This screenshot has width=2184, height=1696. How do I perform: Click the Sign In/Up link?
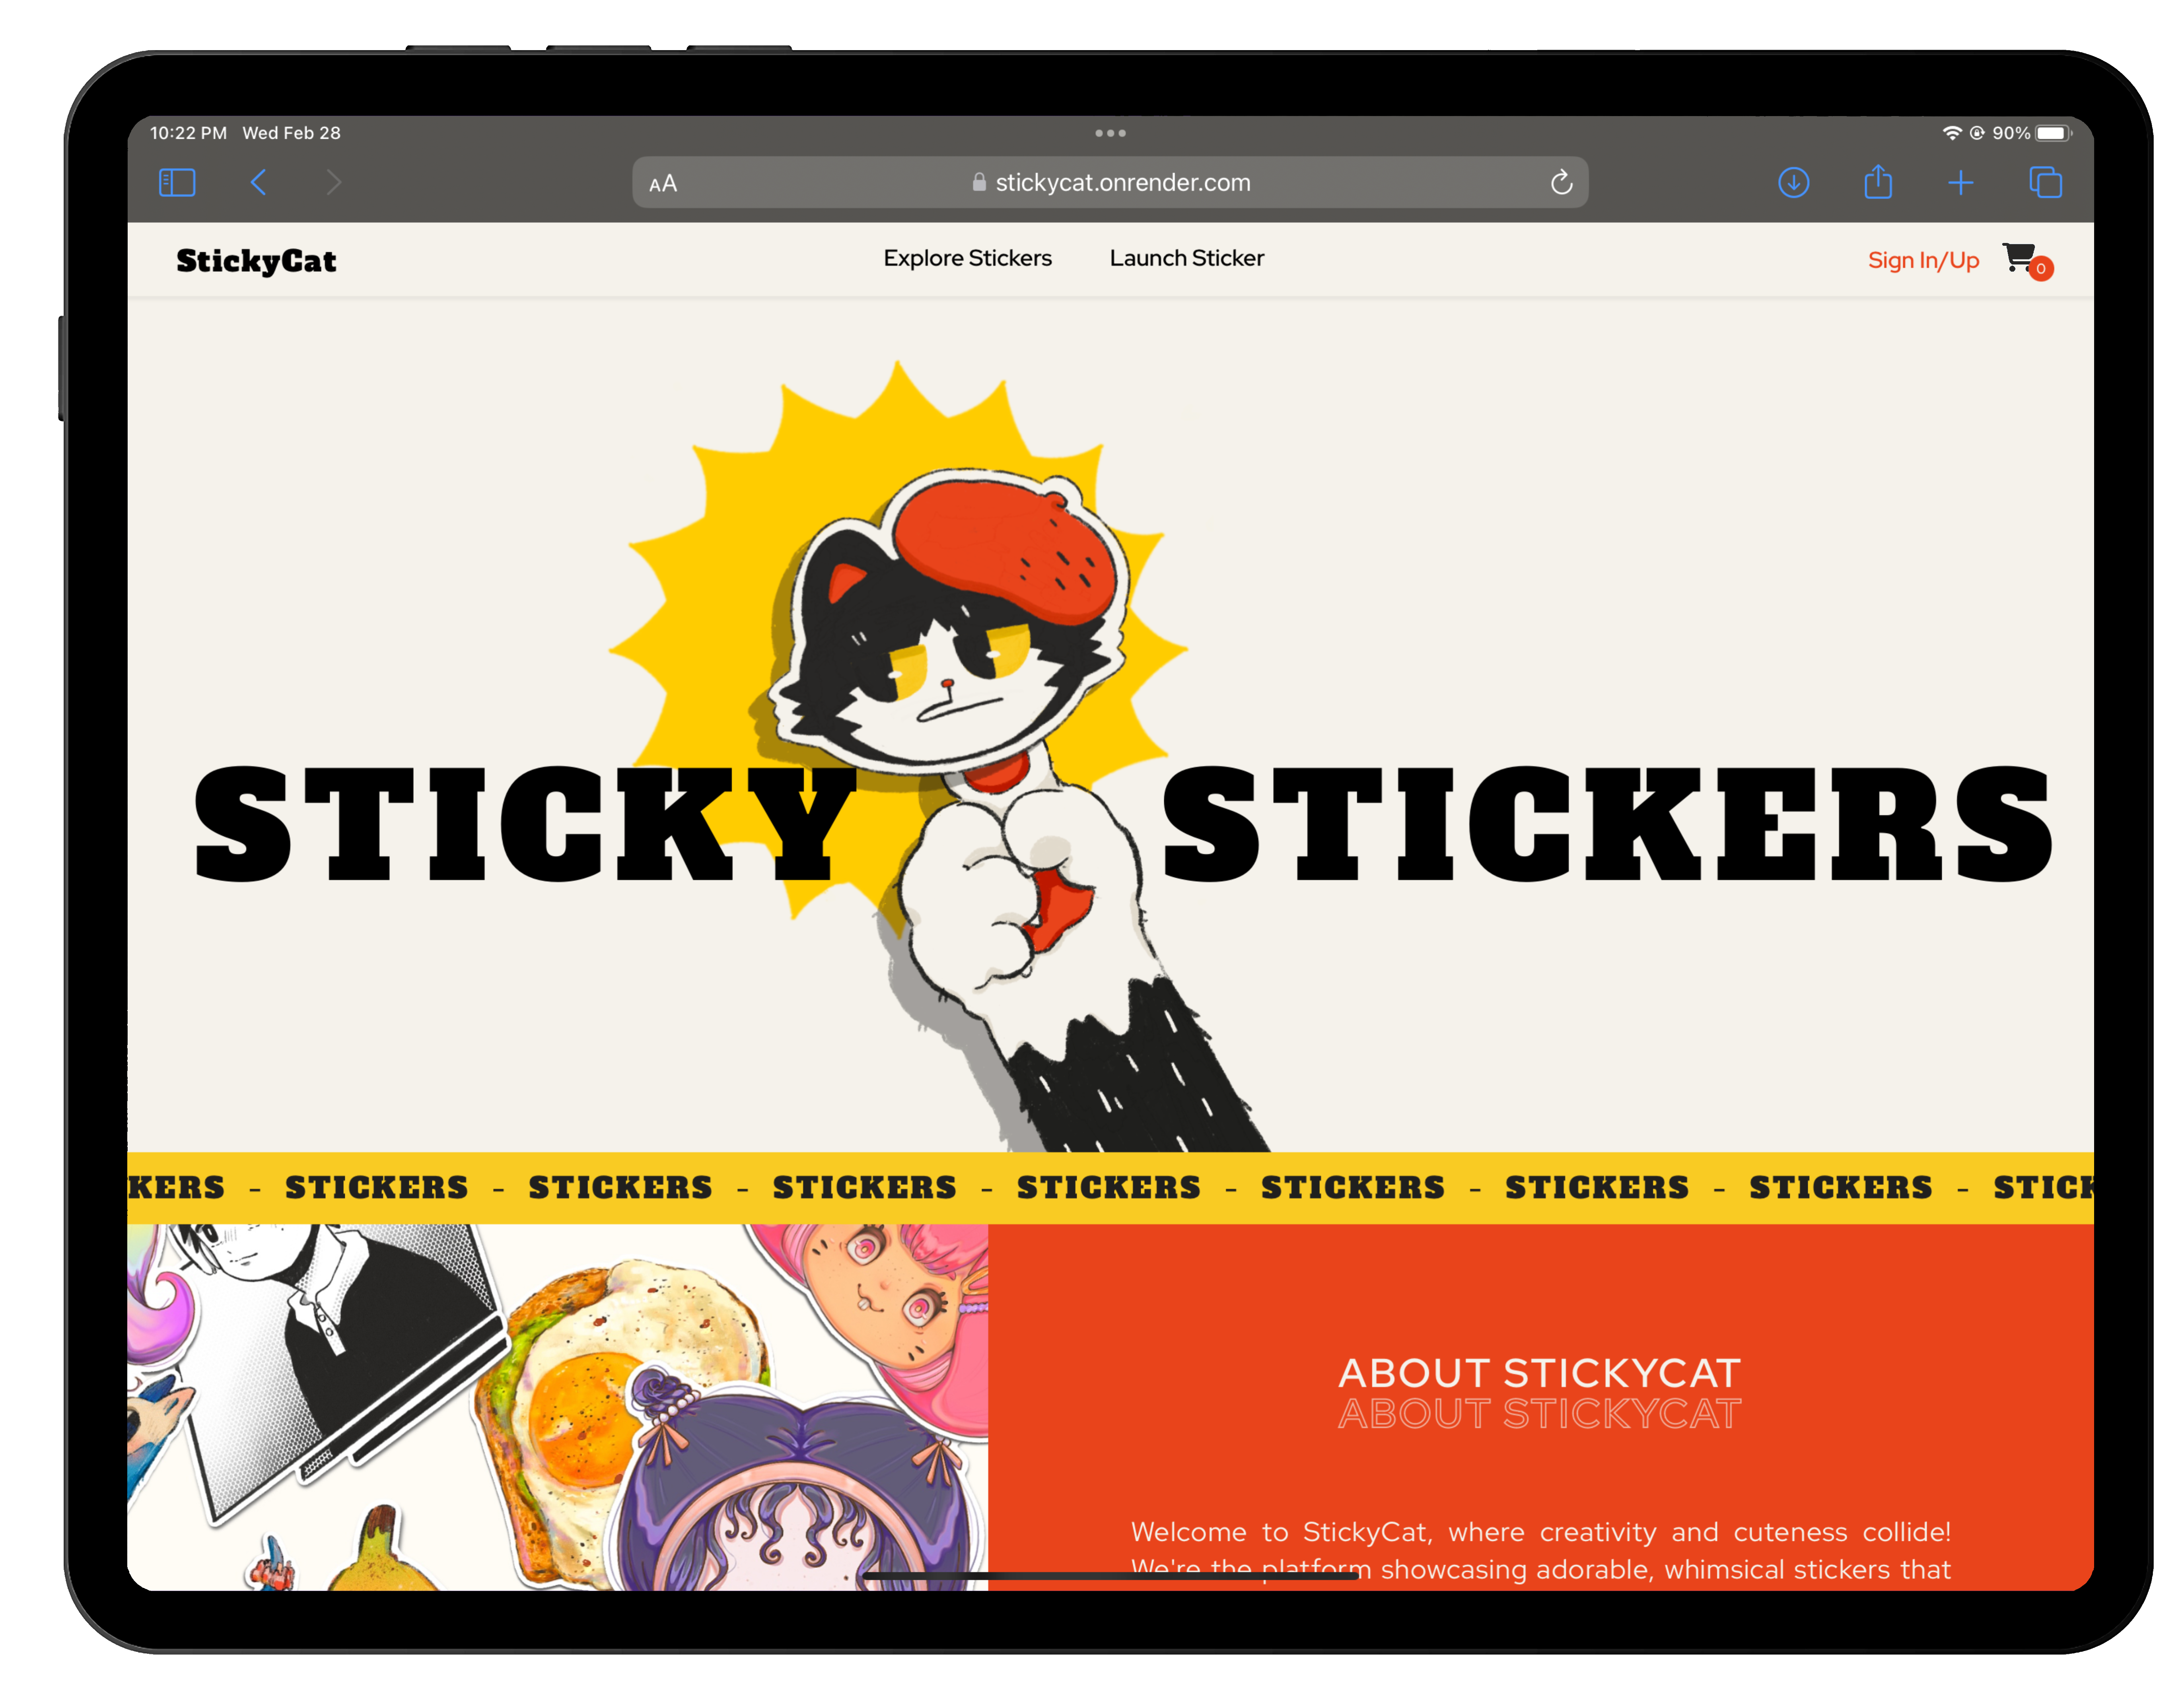pos(1923,260)
